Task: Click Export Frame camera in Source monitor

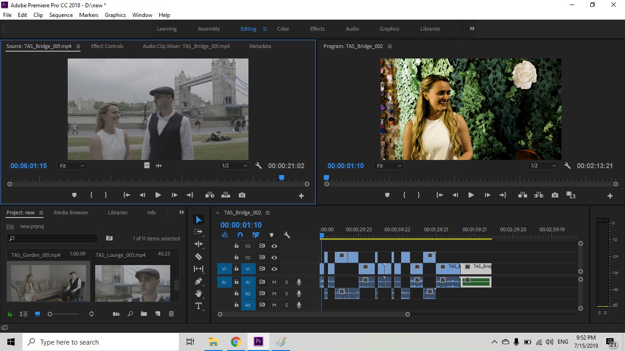Action: [x=242, y=195]
